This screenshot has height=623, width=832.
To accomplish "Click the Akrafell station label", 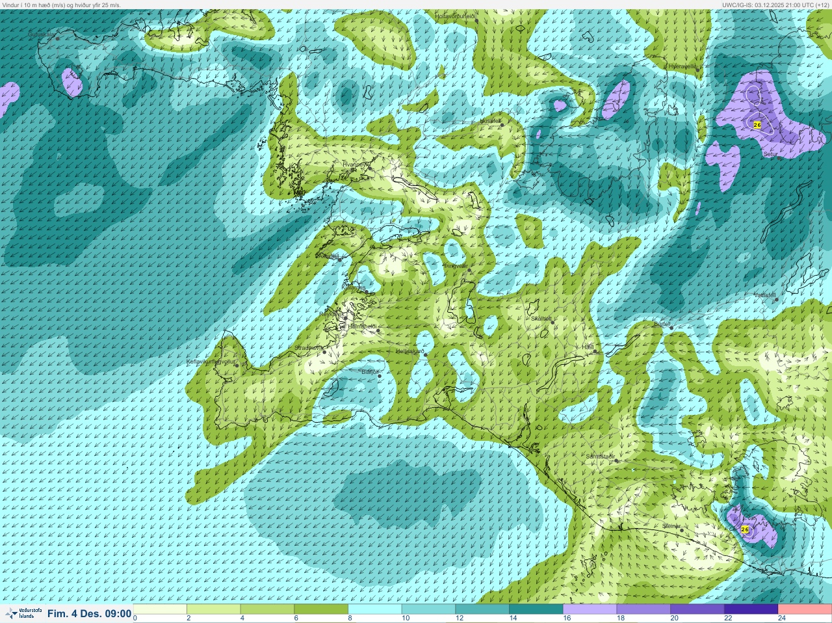I will [x=330, y=256].
